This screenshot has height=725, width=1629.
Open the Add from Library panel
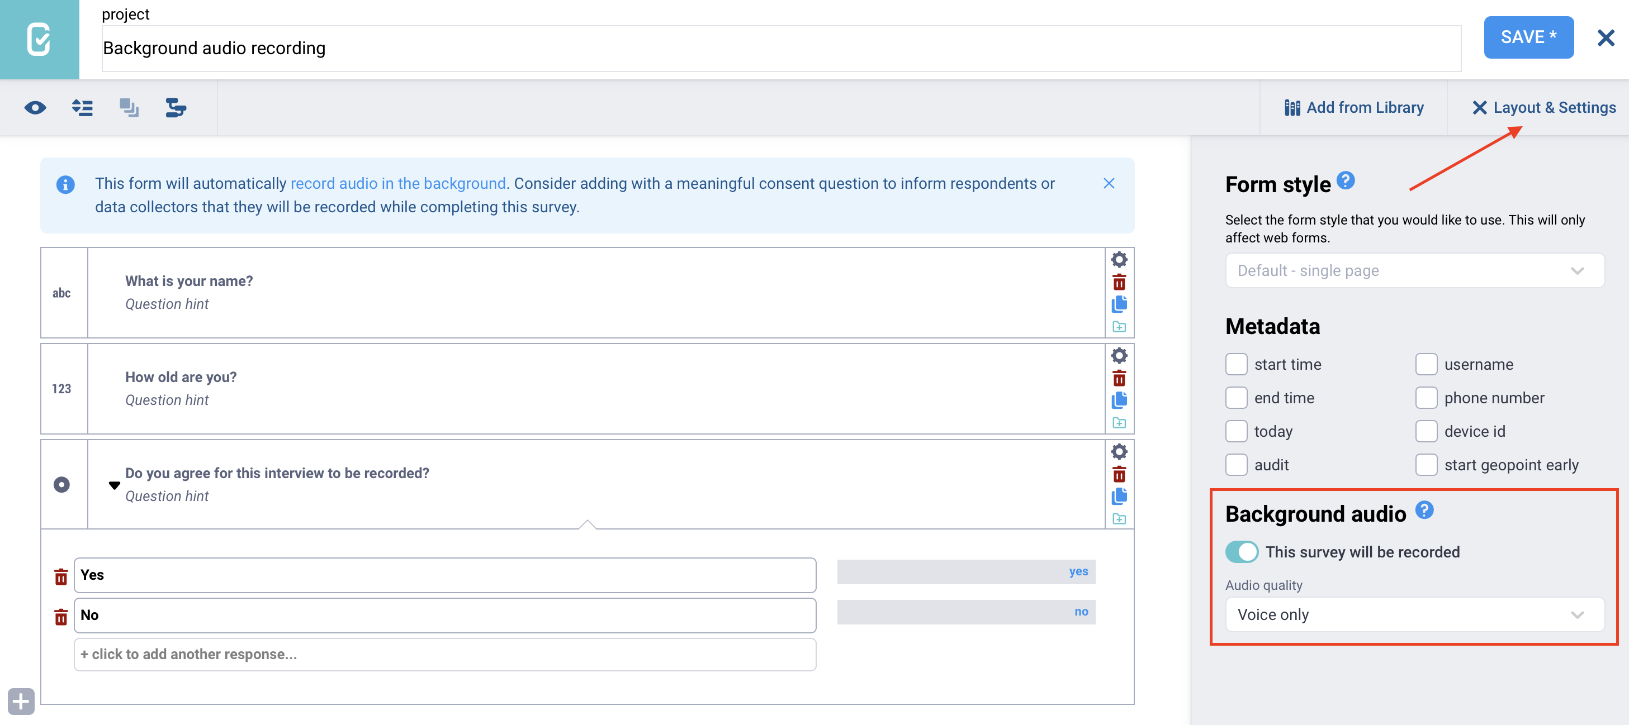click(x=1354, y=108)
